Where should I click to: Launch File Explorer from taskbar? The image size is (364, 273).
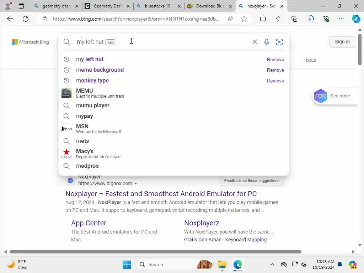point(222,264)
